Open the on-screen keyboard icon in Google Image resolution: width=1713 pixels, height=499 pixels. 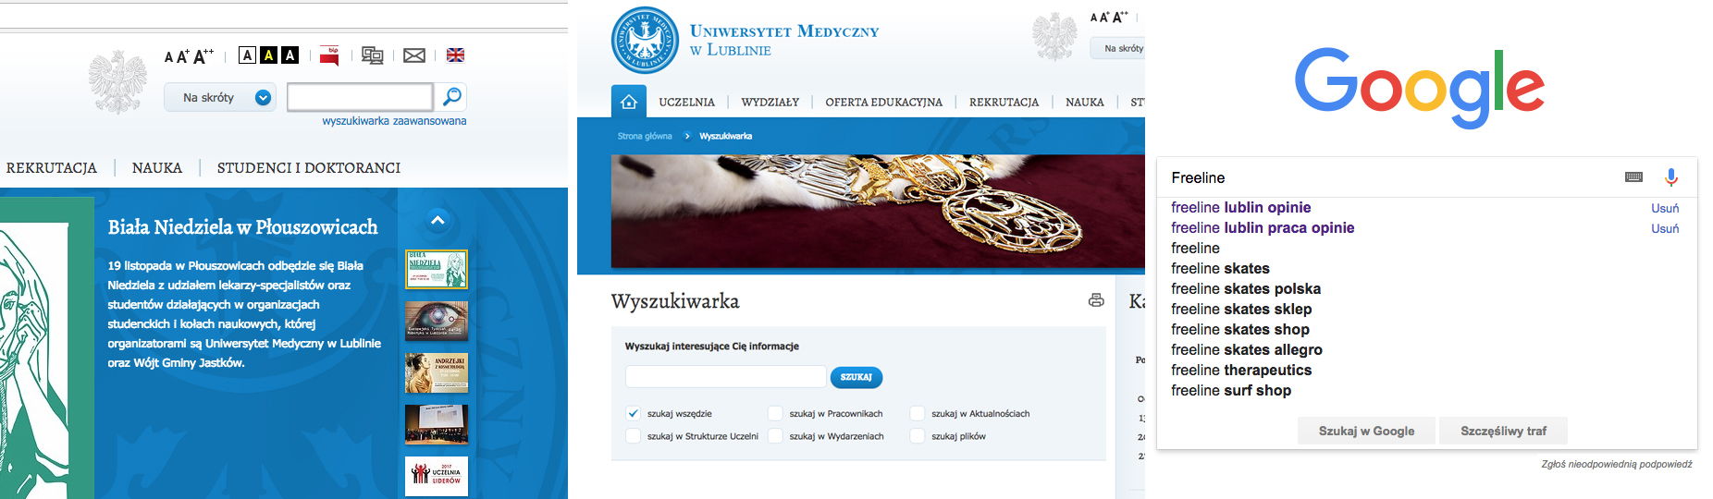(x=1633, y=177)
